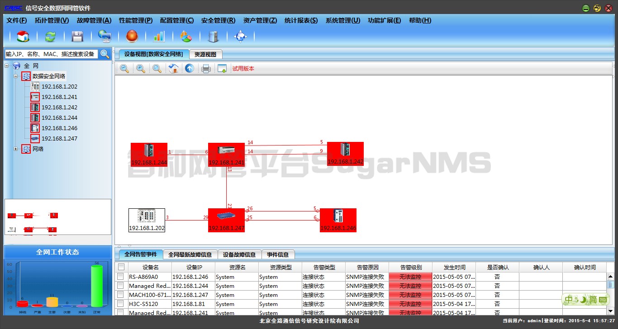
Task: Click the device search input field
Action: (x=51, y=54)
